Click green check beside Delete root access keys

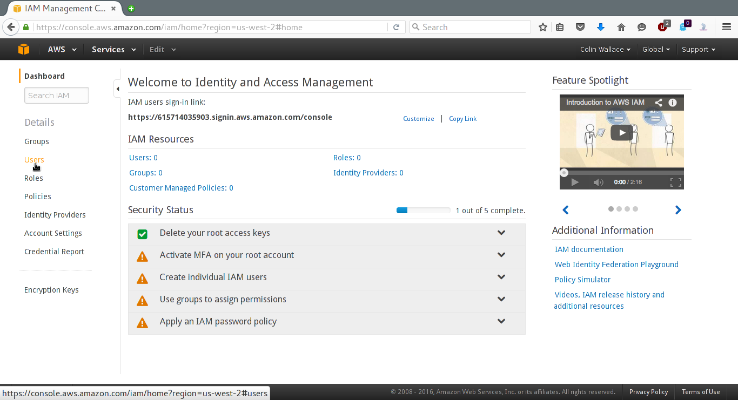pos(142,234)
